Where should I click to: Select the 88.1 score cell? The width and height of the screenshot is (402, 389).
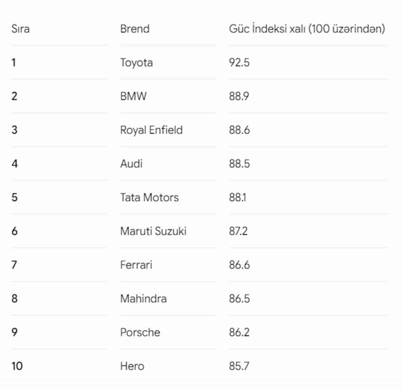(x=238, y=198)
